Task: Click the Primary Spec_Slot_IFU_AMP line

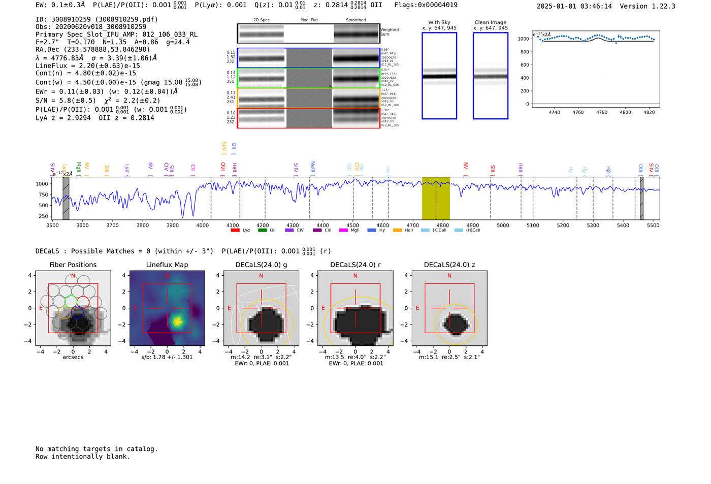Action: (116, 35)
